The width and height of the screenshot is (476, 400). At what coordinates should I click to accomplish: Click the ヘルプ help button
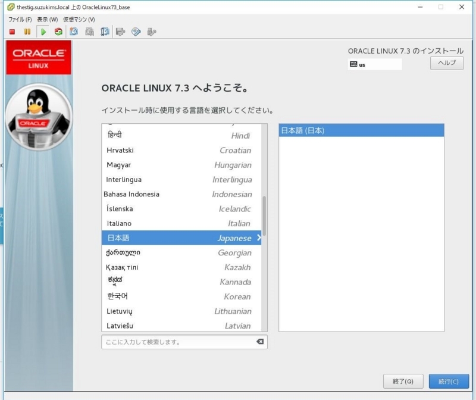447,63
